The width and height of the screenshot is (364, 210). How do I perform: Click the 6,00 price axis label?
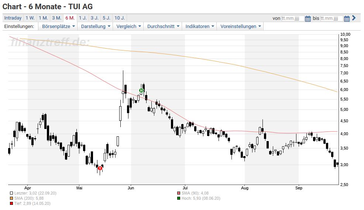pos(344,90)
